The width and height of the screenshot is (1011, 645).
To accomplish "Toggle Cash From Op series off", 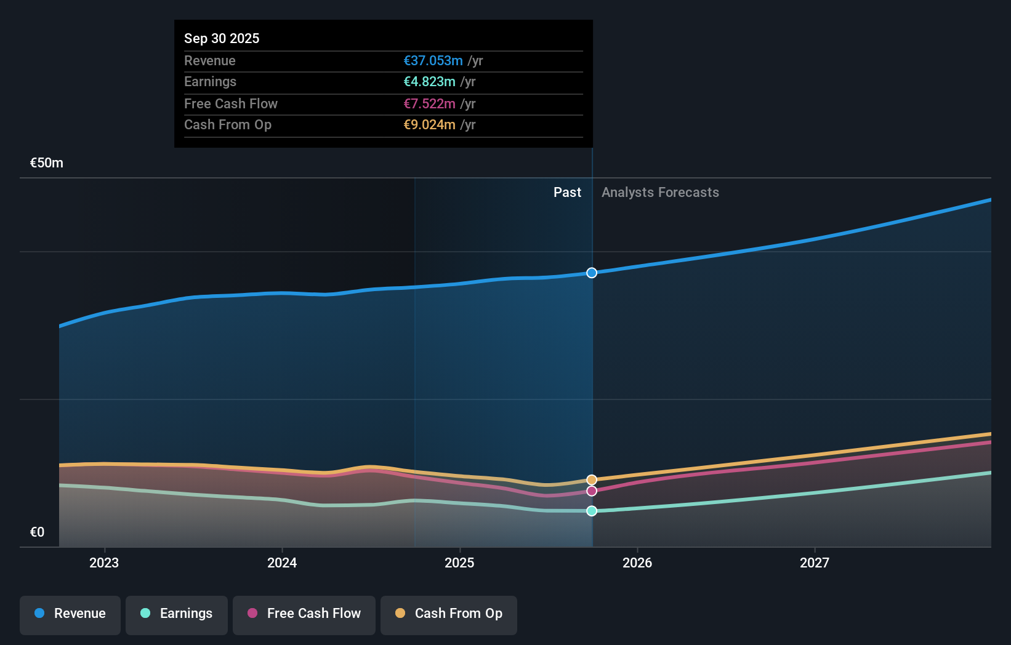I will [449, 614].
